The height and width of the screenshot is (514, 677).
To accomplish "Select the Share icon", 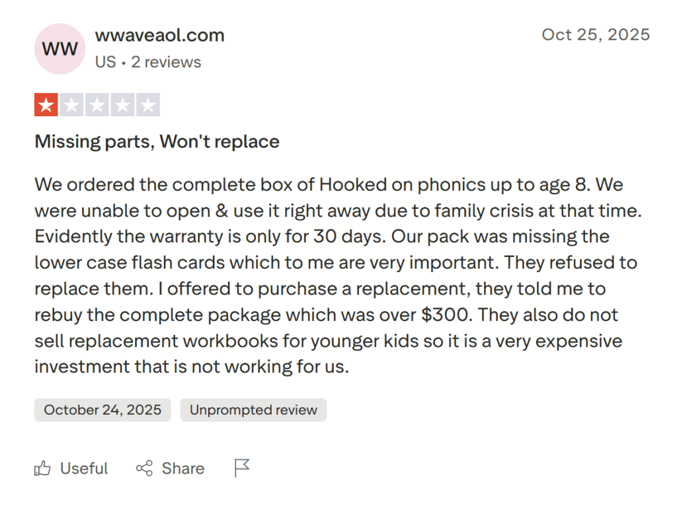I will tap(145, 468).
